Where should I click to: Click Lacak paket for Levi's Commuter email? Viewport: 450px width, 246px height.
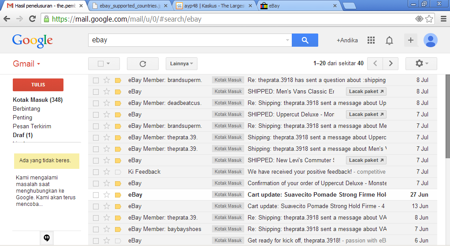tap(366, 160)
